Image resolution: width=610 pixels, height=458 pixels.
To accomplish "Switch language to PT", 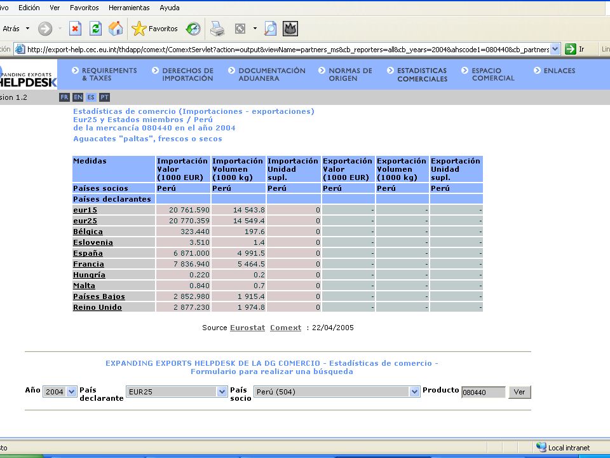I will tap(104, 97).
